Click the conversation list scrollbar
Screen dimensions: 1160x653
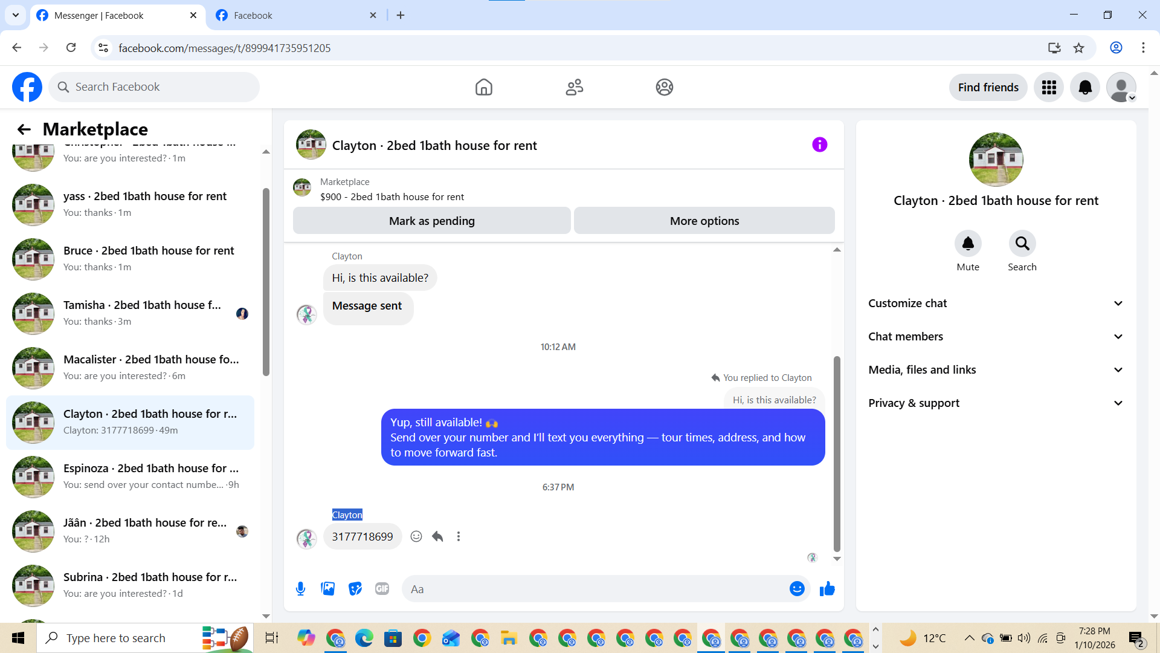tap(266, 281)
